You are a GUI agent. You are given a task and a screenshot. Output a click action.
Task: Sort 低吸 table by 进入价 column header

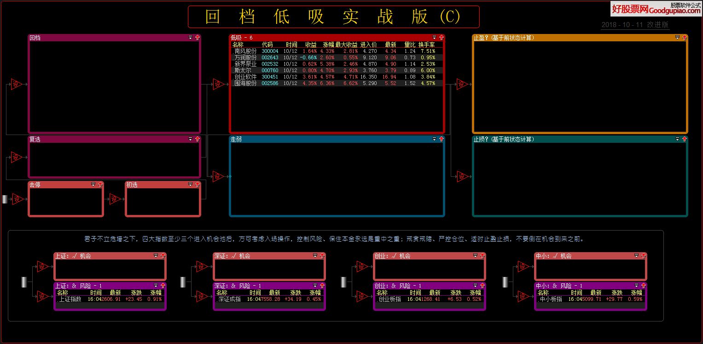click(369, 45)
